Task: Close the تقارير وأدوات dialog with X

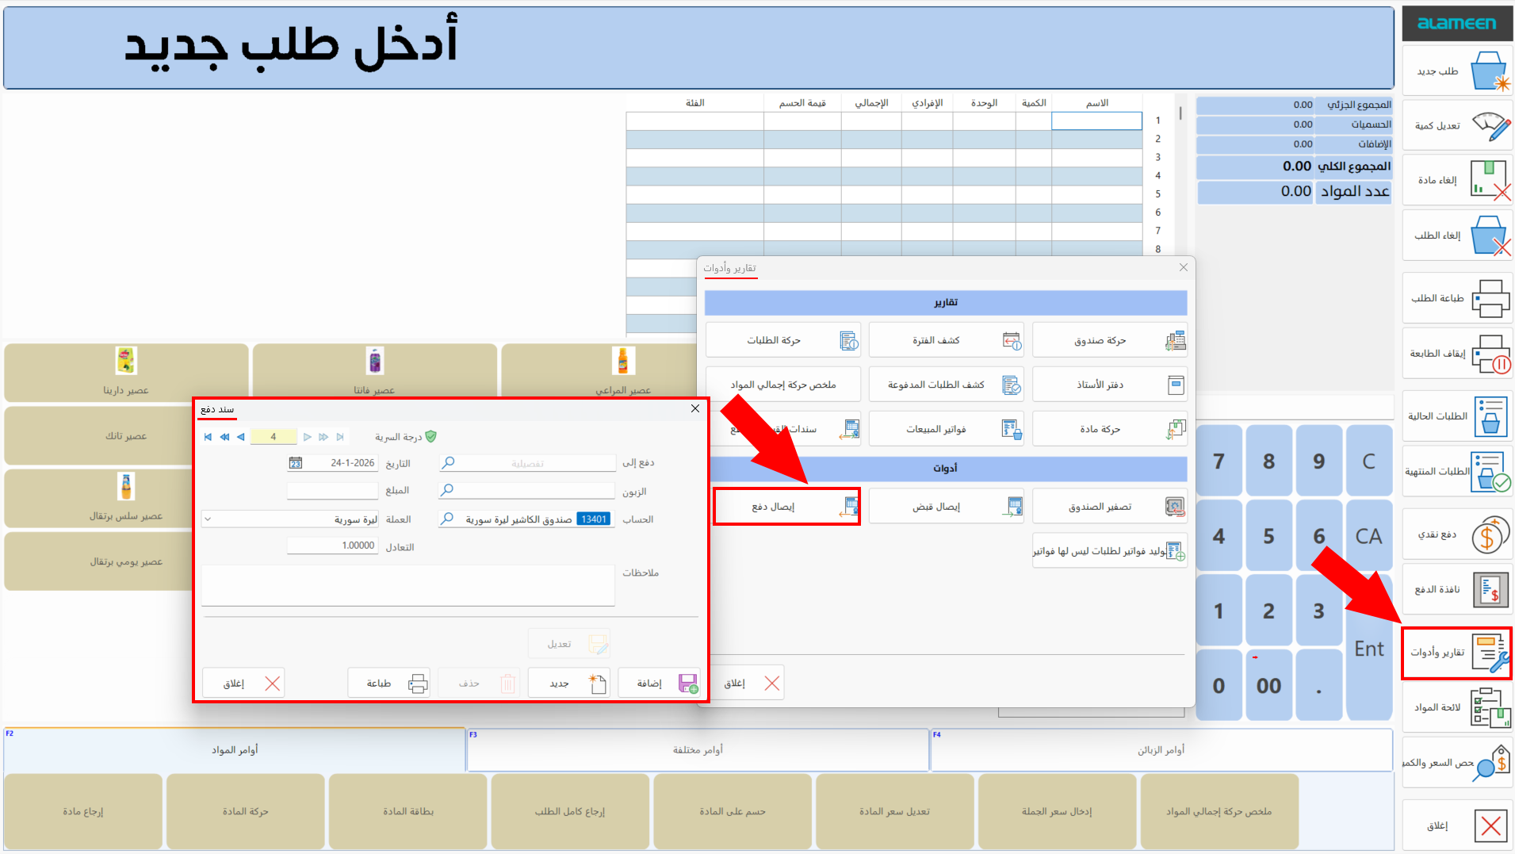Action: (1184, 267)
